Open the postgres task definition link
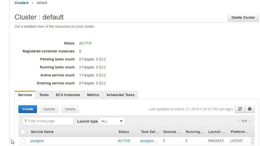Viewport: 260px width, 146px height. click(149, 141)
